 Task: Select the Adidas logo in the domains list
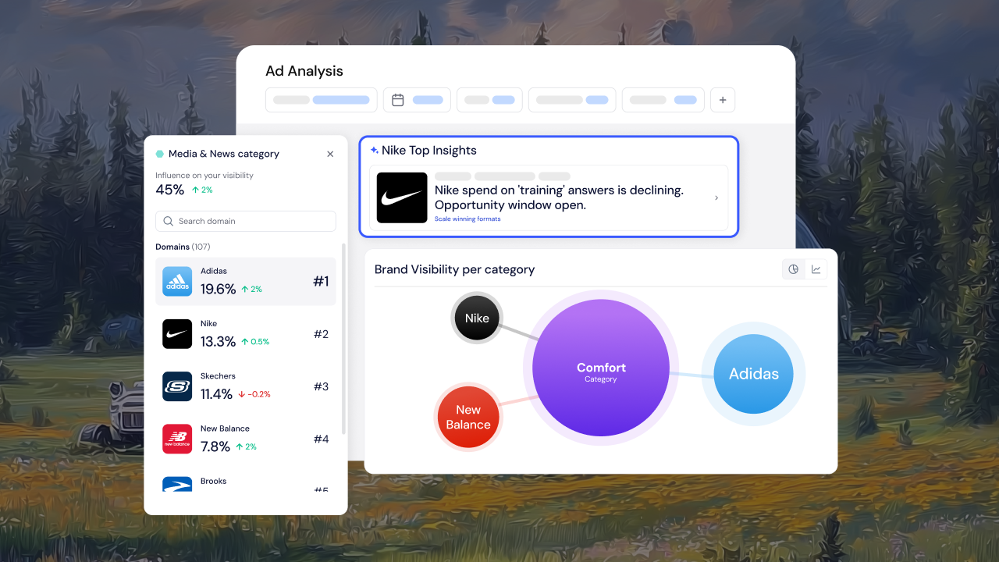pos(177,281)
